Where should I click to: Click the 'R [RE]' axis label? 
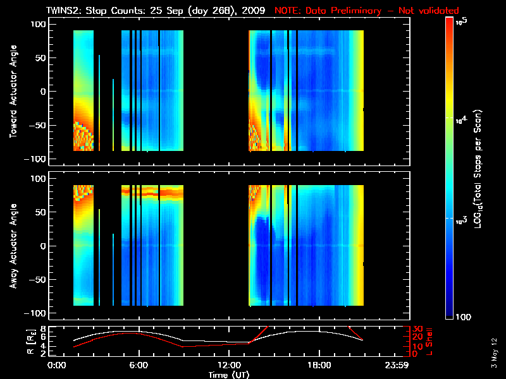click(30, 342)
